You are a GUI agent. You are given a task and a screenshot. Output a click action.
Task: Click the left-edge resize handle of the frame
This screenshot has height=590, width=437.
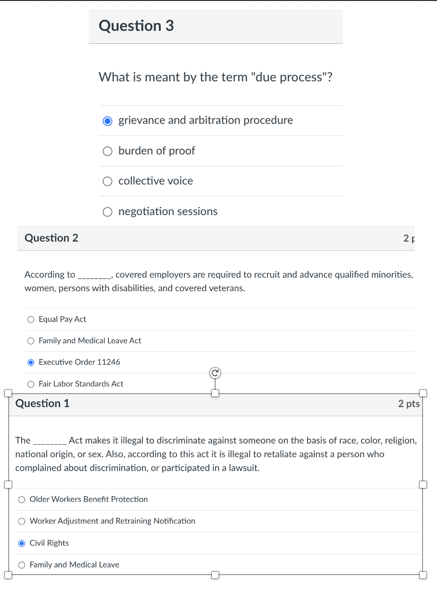pyautogui.click(x=8, y=485)
